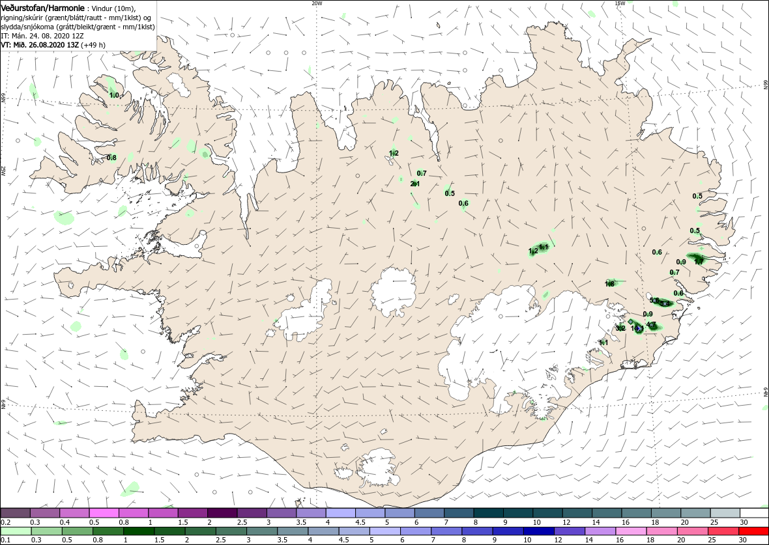The image size is (769, 545).
Task: Select the dark purple upper legend swatch at 2
Action: [223, 513]
